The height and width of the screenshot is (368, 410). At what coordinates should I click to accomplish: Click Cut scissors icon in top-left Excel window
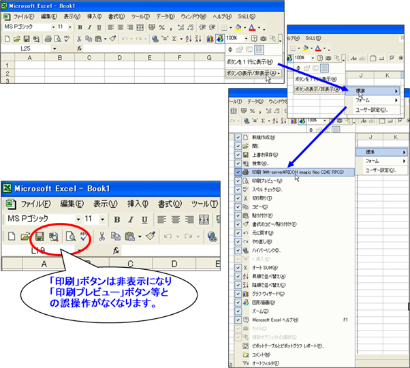pyautogui.click(x=79, y=39)
